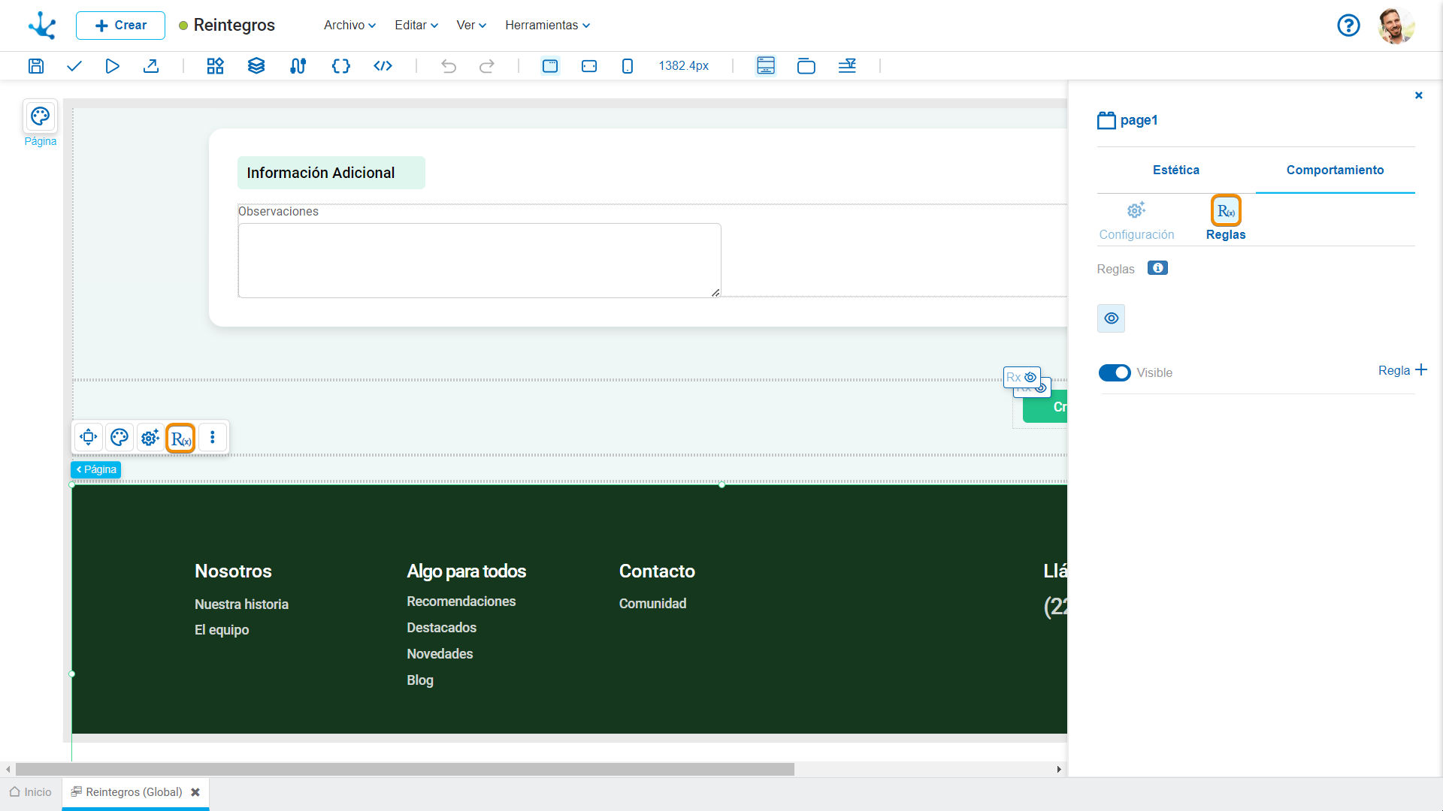Click the Rx rules icon in floating toolbar
Image resolution: width=1443 pixels, height=811 pixels.
[181, 438]
